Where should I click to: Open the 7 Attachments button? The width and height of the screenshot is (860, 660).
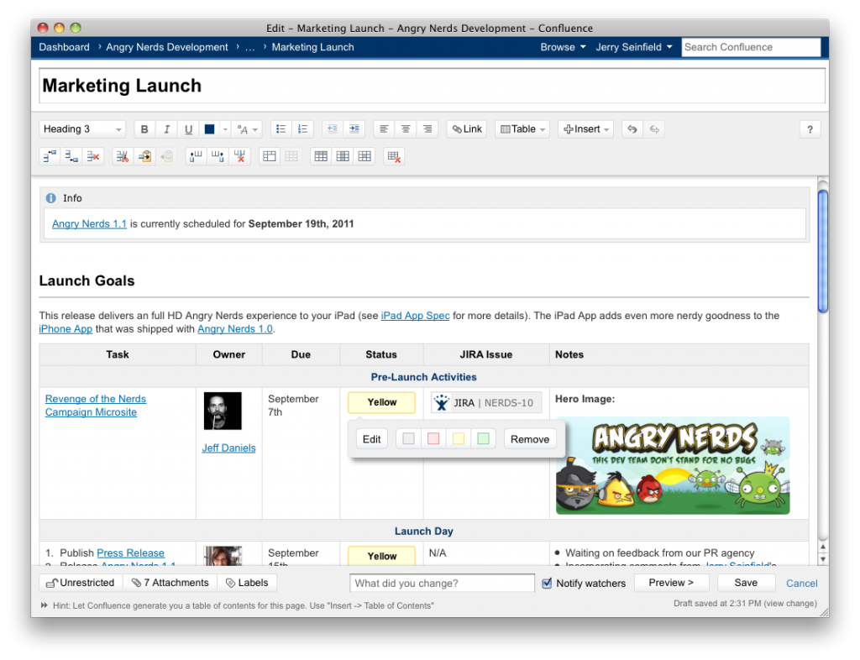pos(170,583)
